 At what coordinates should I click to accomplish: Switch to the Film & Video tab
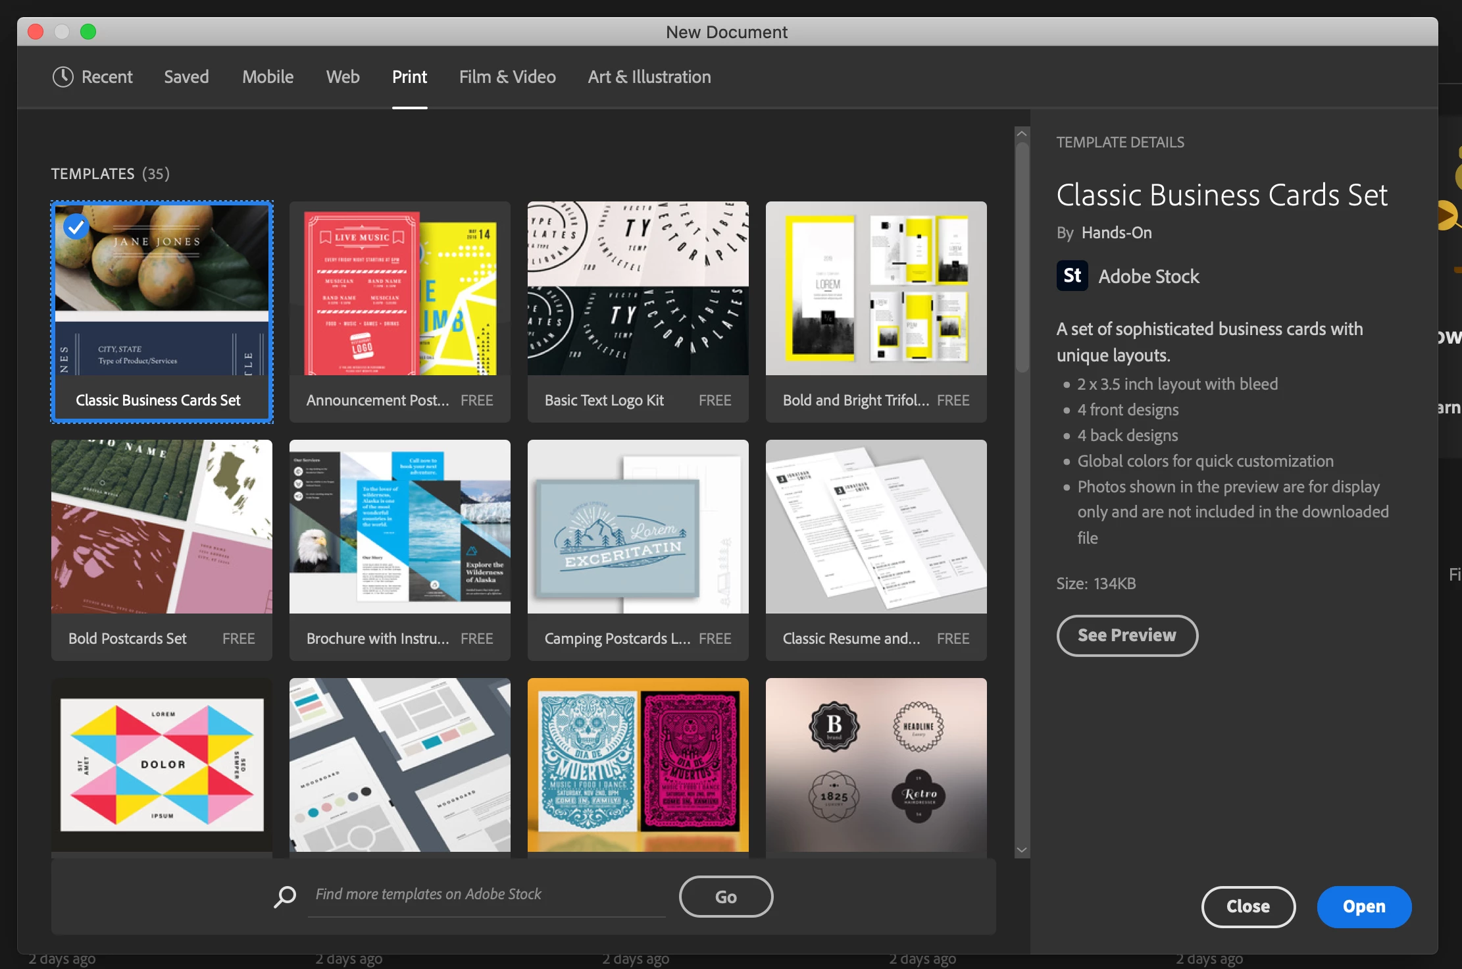pos(507,77)
